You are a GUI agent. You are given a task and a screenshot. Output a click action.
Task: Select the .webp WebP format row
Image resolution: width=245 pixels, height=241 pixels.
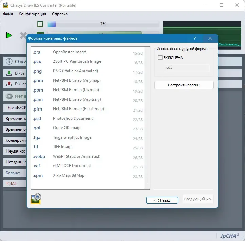[88, 156]
